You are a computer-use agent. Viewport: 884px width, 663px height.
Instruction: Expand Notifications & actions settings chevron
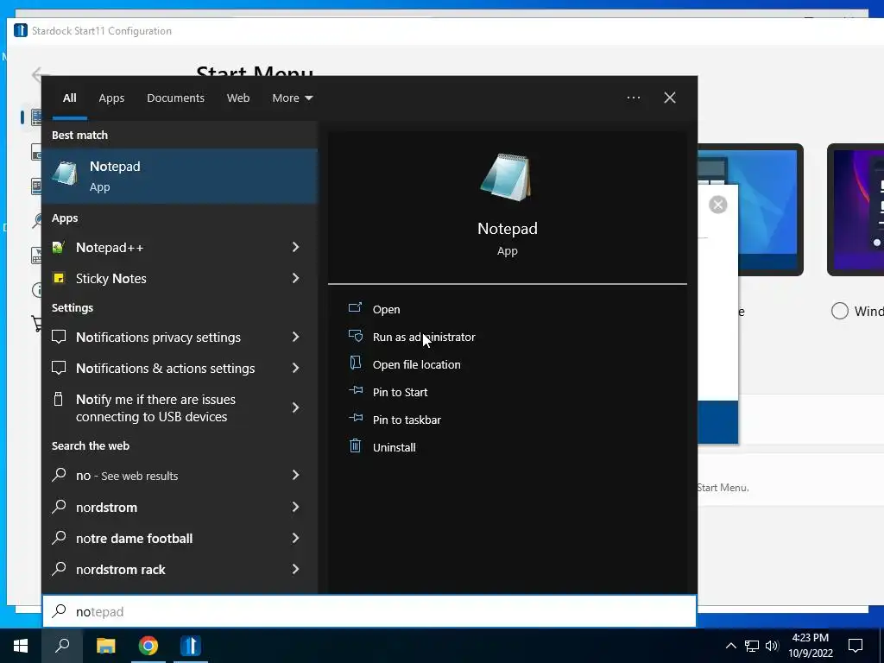(x=295, y=368)
